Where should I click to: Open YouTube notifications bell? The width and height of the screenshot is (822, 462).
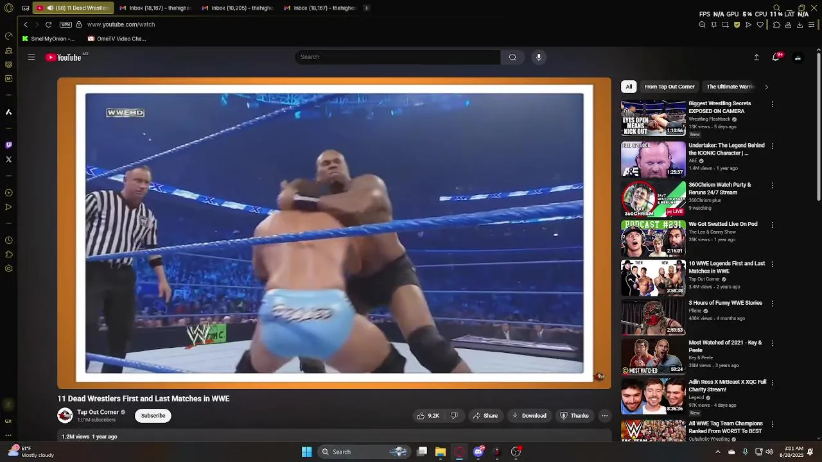point(776,57)
